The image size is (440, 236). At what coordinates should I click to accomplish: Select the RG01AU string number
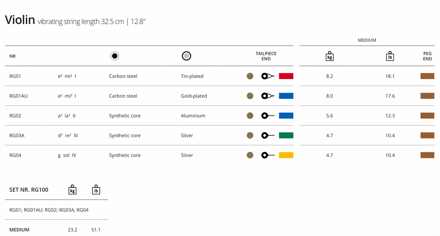coord(19,96)
